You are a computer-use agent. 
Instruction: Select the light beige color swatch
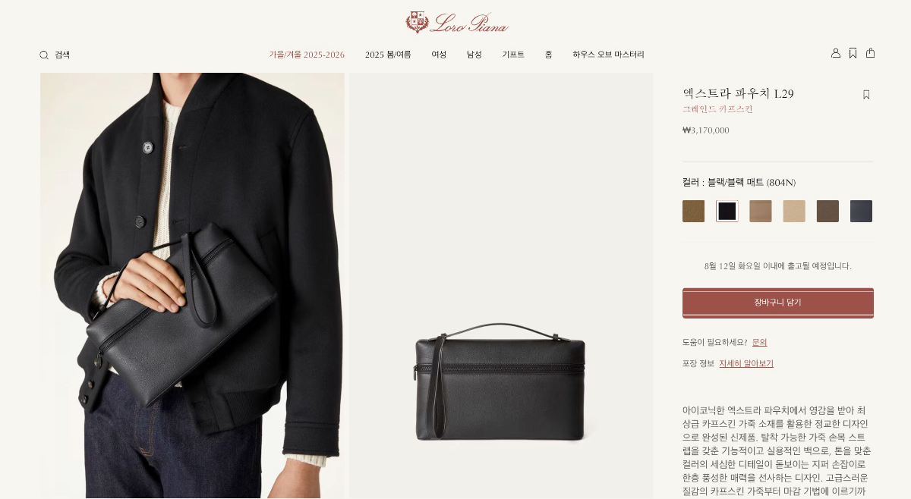click(x=794, y=212)
